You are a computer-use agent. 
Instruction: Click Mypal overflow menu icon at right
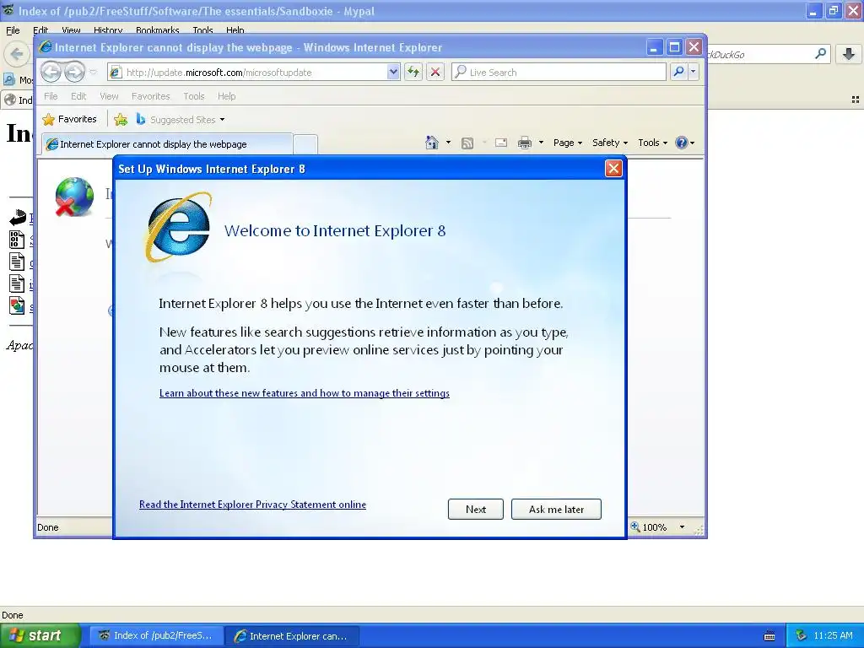(x=855, y=100)
